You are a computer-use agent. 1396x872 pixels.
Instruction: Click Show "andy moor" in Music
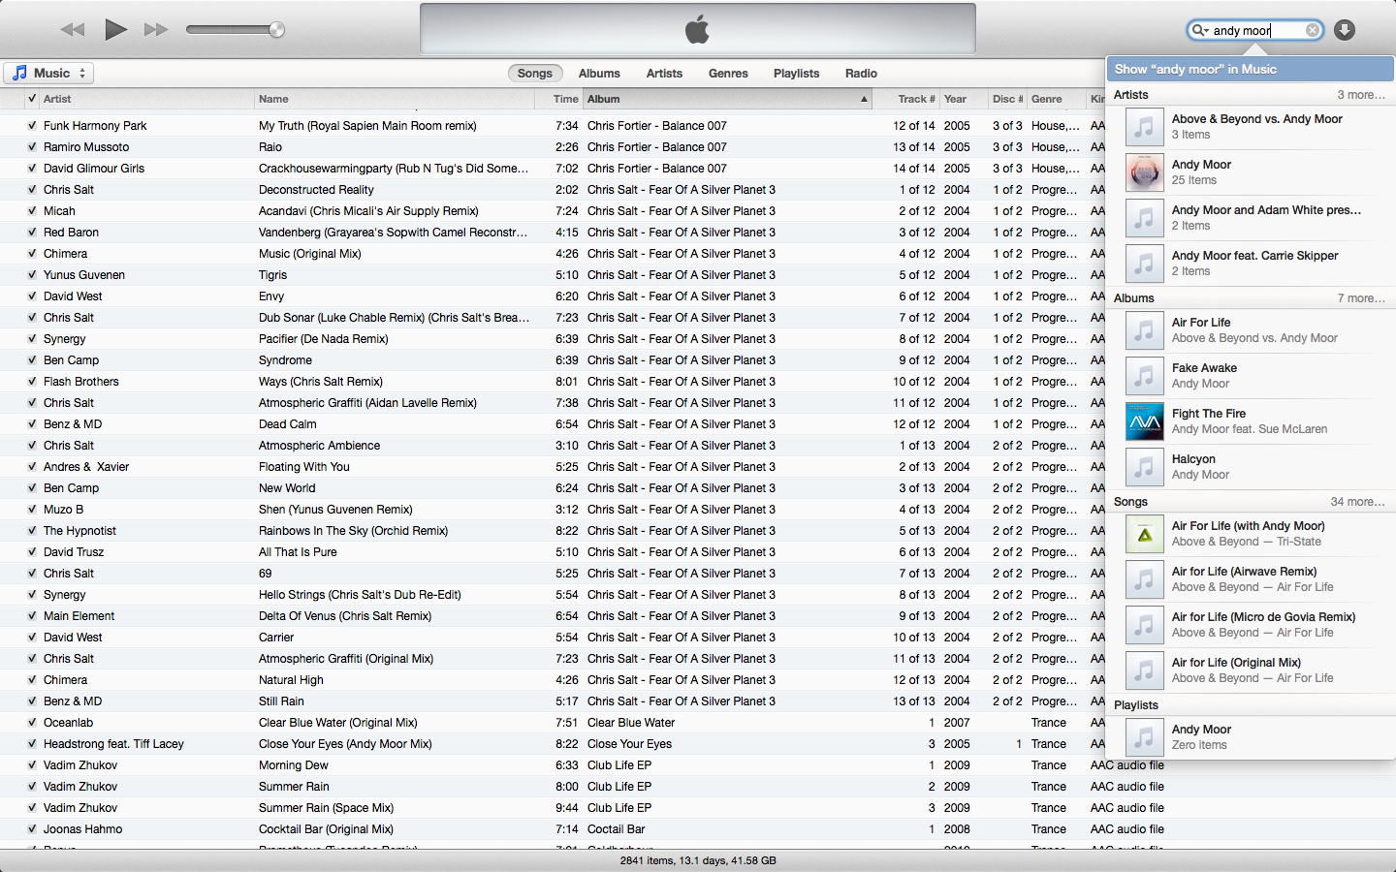point(1250,69)
